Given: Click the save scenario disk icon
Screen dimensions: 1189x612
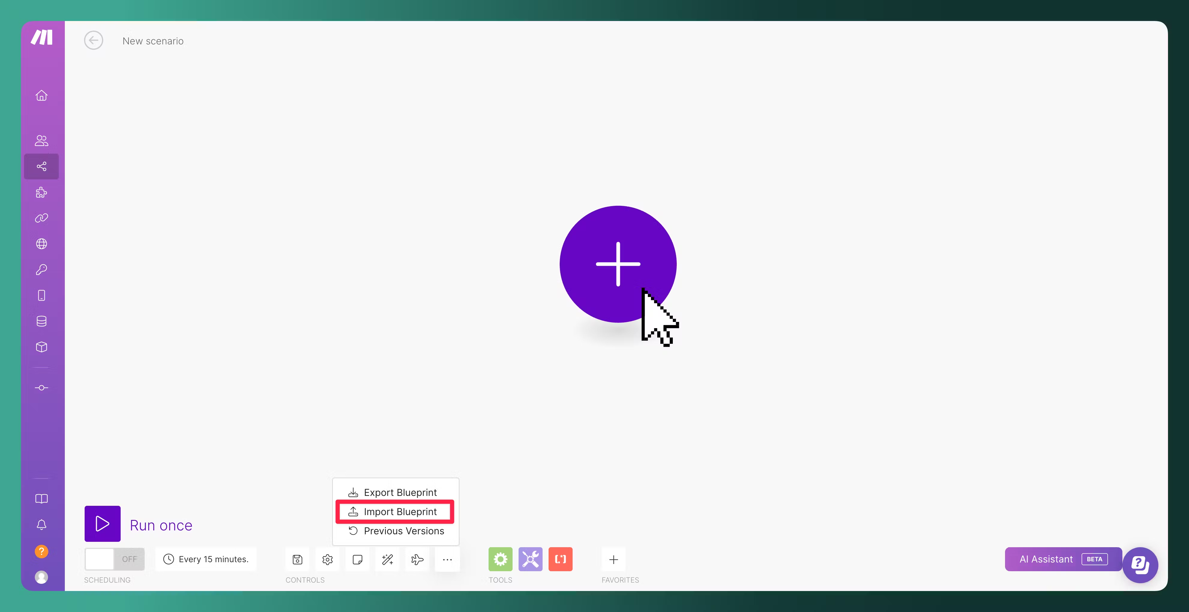Looking at the screenshot, I should tap(297, 559).
